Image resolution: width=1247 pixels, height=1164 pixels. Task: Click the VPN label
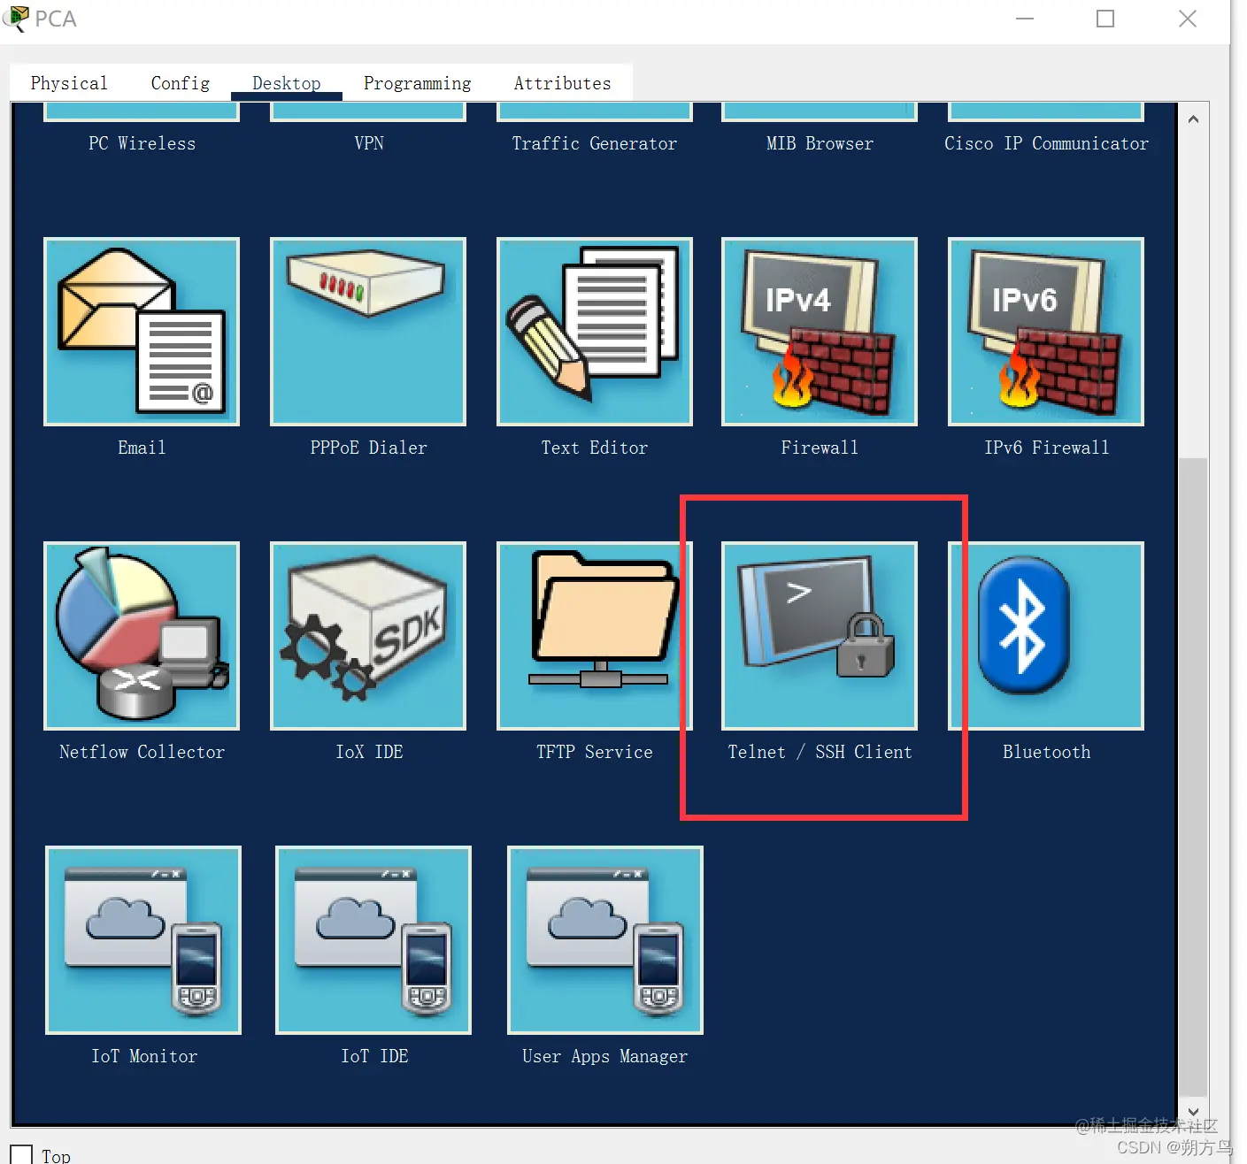(369, 143)
